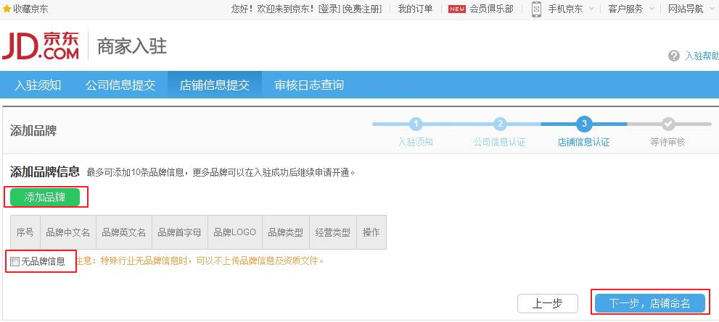Click the star icon beside 收藏京东
This screenshot has height=322, width=719.
tap(7, 9)
